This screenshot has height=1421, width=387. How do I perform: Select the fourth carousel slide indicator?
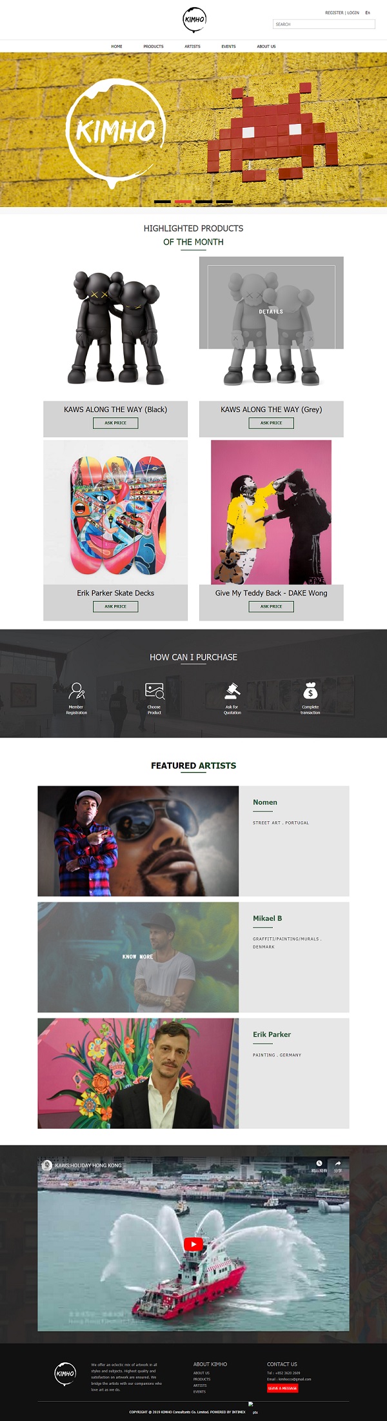tap(224, 202)
